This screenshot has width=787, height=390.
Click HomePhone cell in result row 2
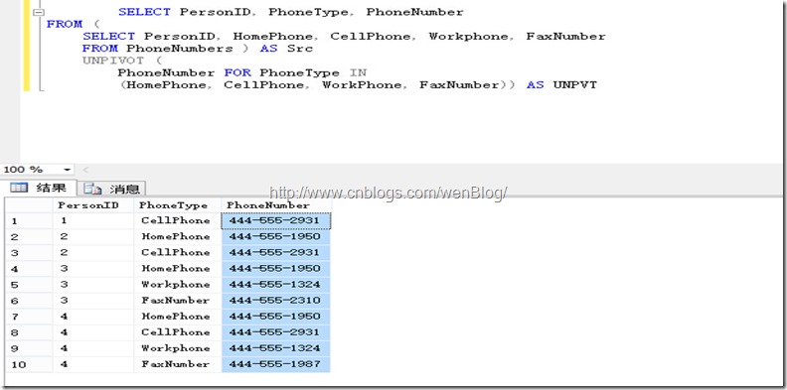point(177,237)
